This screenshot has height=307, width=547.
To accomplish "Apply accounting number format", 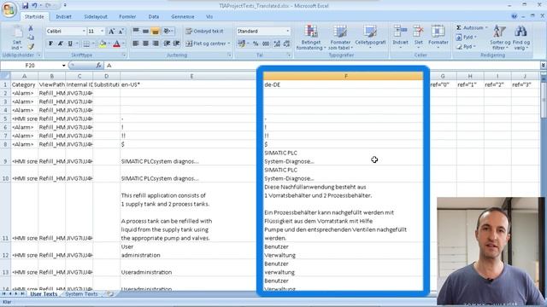I will coord(241,43).
